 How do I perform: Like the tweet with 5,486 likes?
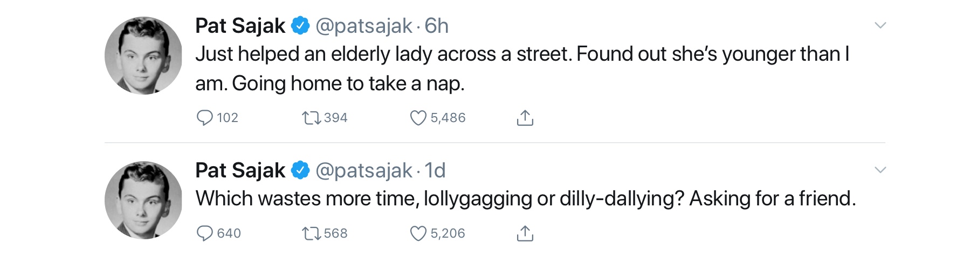pos(418,118)
